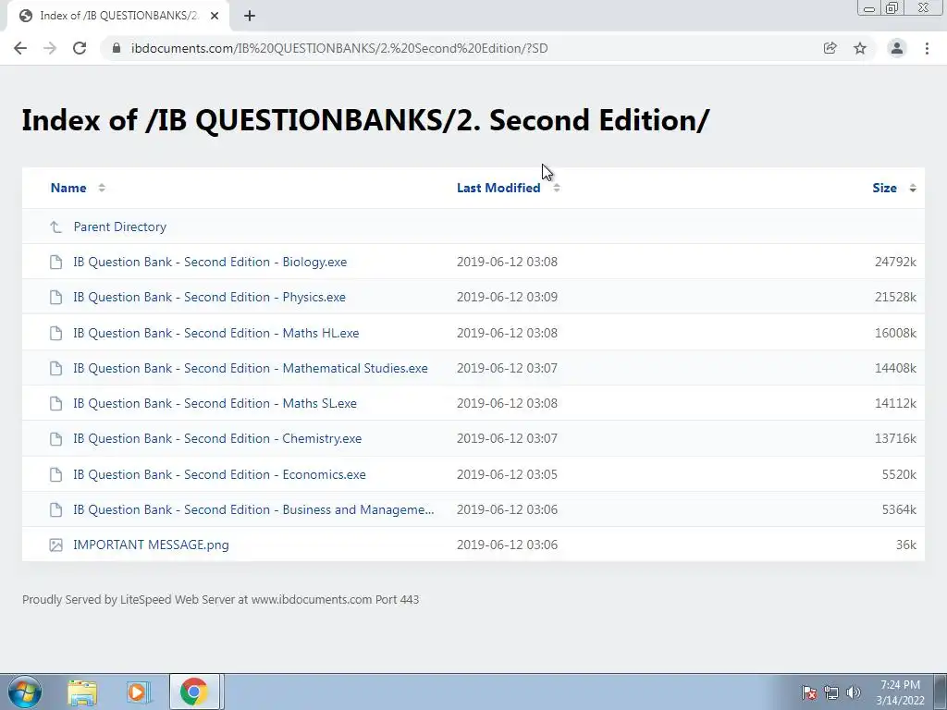Click the Show desktop strip beside the clock
Screen dimensions: 947x710
coord(941,692)
